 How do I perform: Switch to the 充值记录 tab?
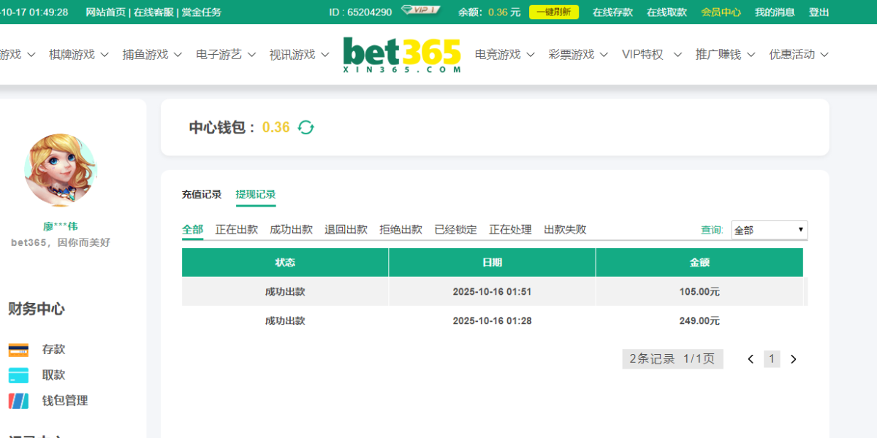[202, 194]
